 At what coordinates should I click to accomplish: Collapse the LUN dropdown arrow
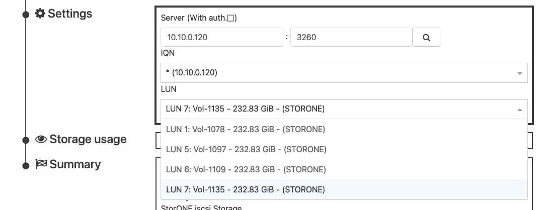520,110
